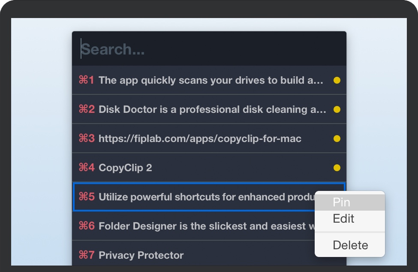Click the ⌘5 shortcut label on highlighted row

click(87, 197)
